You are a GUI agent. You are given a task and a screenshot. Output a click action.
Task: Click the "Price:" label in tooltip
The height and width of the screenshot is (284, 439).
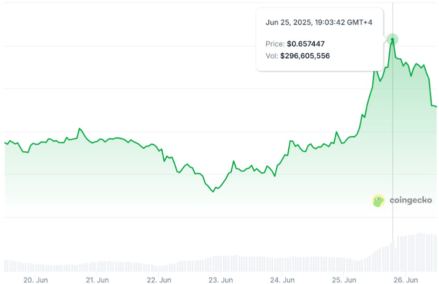(x=275, y=44)
